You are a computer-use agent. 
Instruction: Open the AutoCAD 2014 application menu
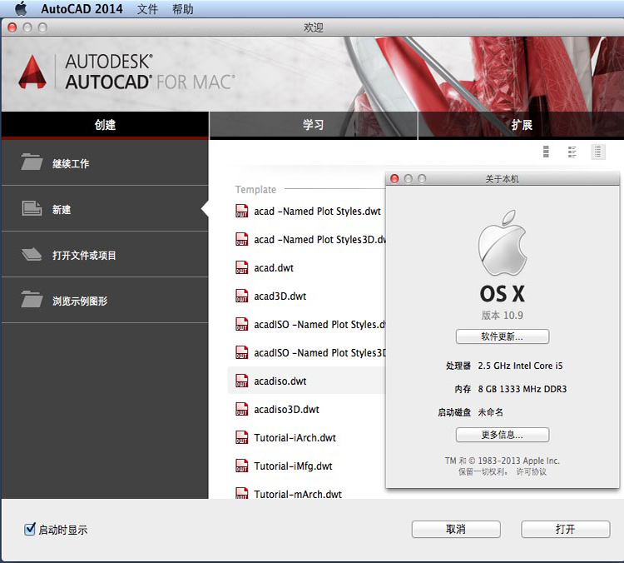tap(82, 9)
